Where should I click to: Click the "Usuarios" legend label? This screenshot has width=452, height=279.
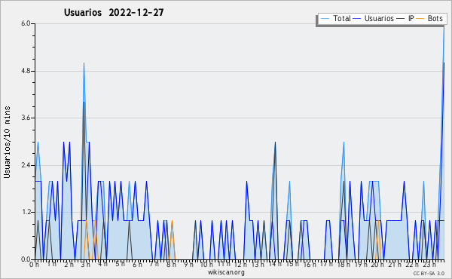pos(379,18)
